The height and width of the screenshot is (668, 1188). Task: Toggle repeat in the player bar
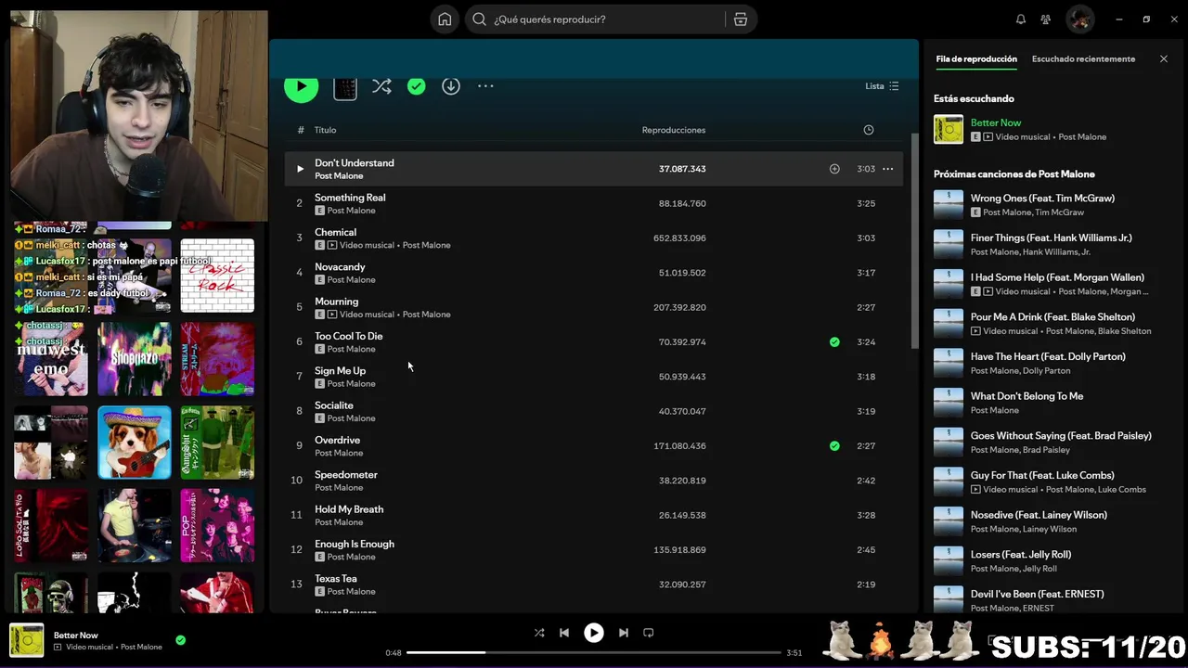tap(649, 633)
